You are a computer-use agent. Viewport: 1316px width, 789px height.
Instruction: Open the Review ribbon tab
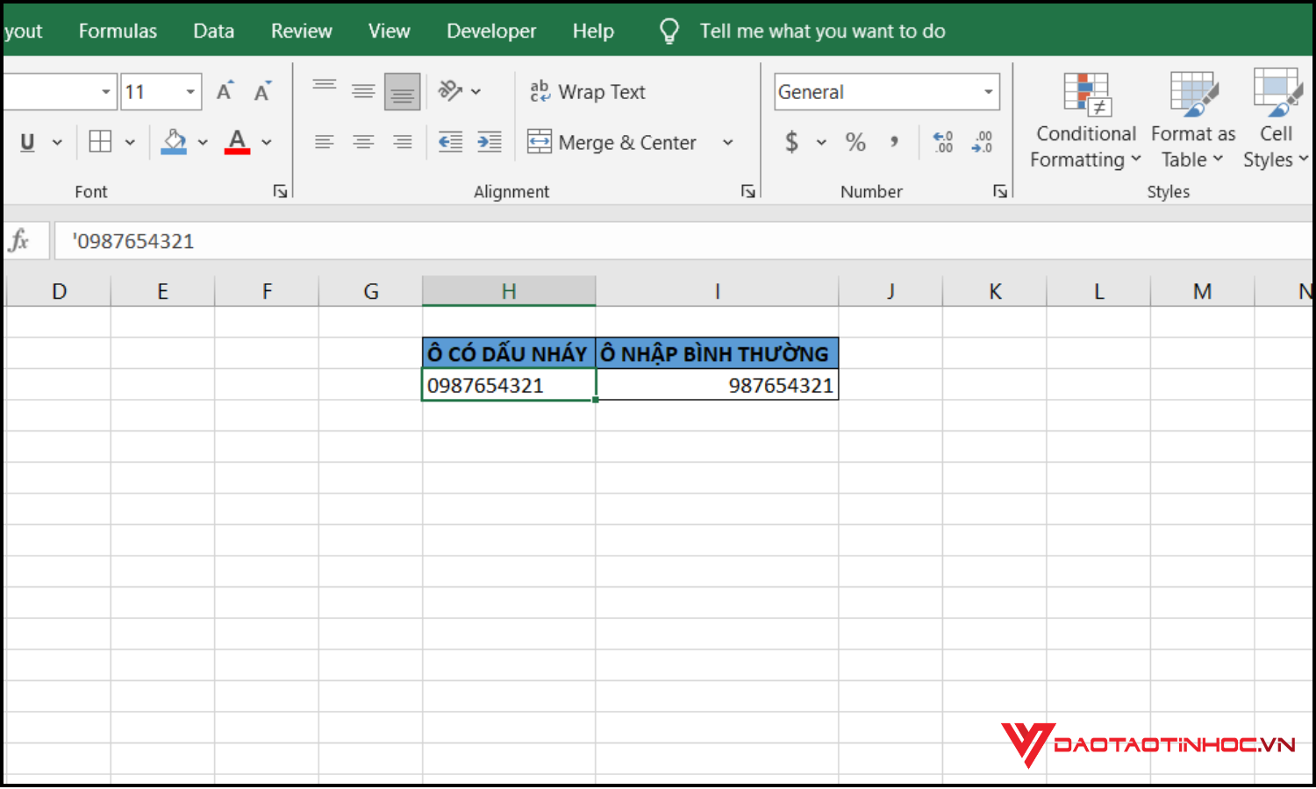point(301,31)
